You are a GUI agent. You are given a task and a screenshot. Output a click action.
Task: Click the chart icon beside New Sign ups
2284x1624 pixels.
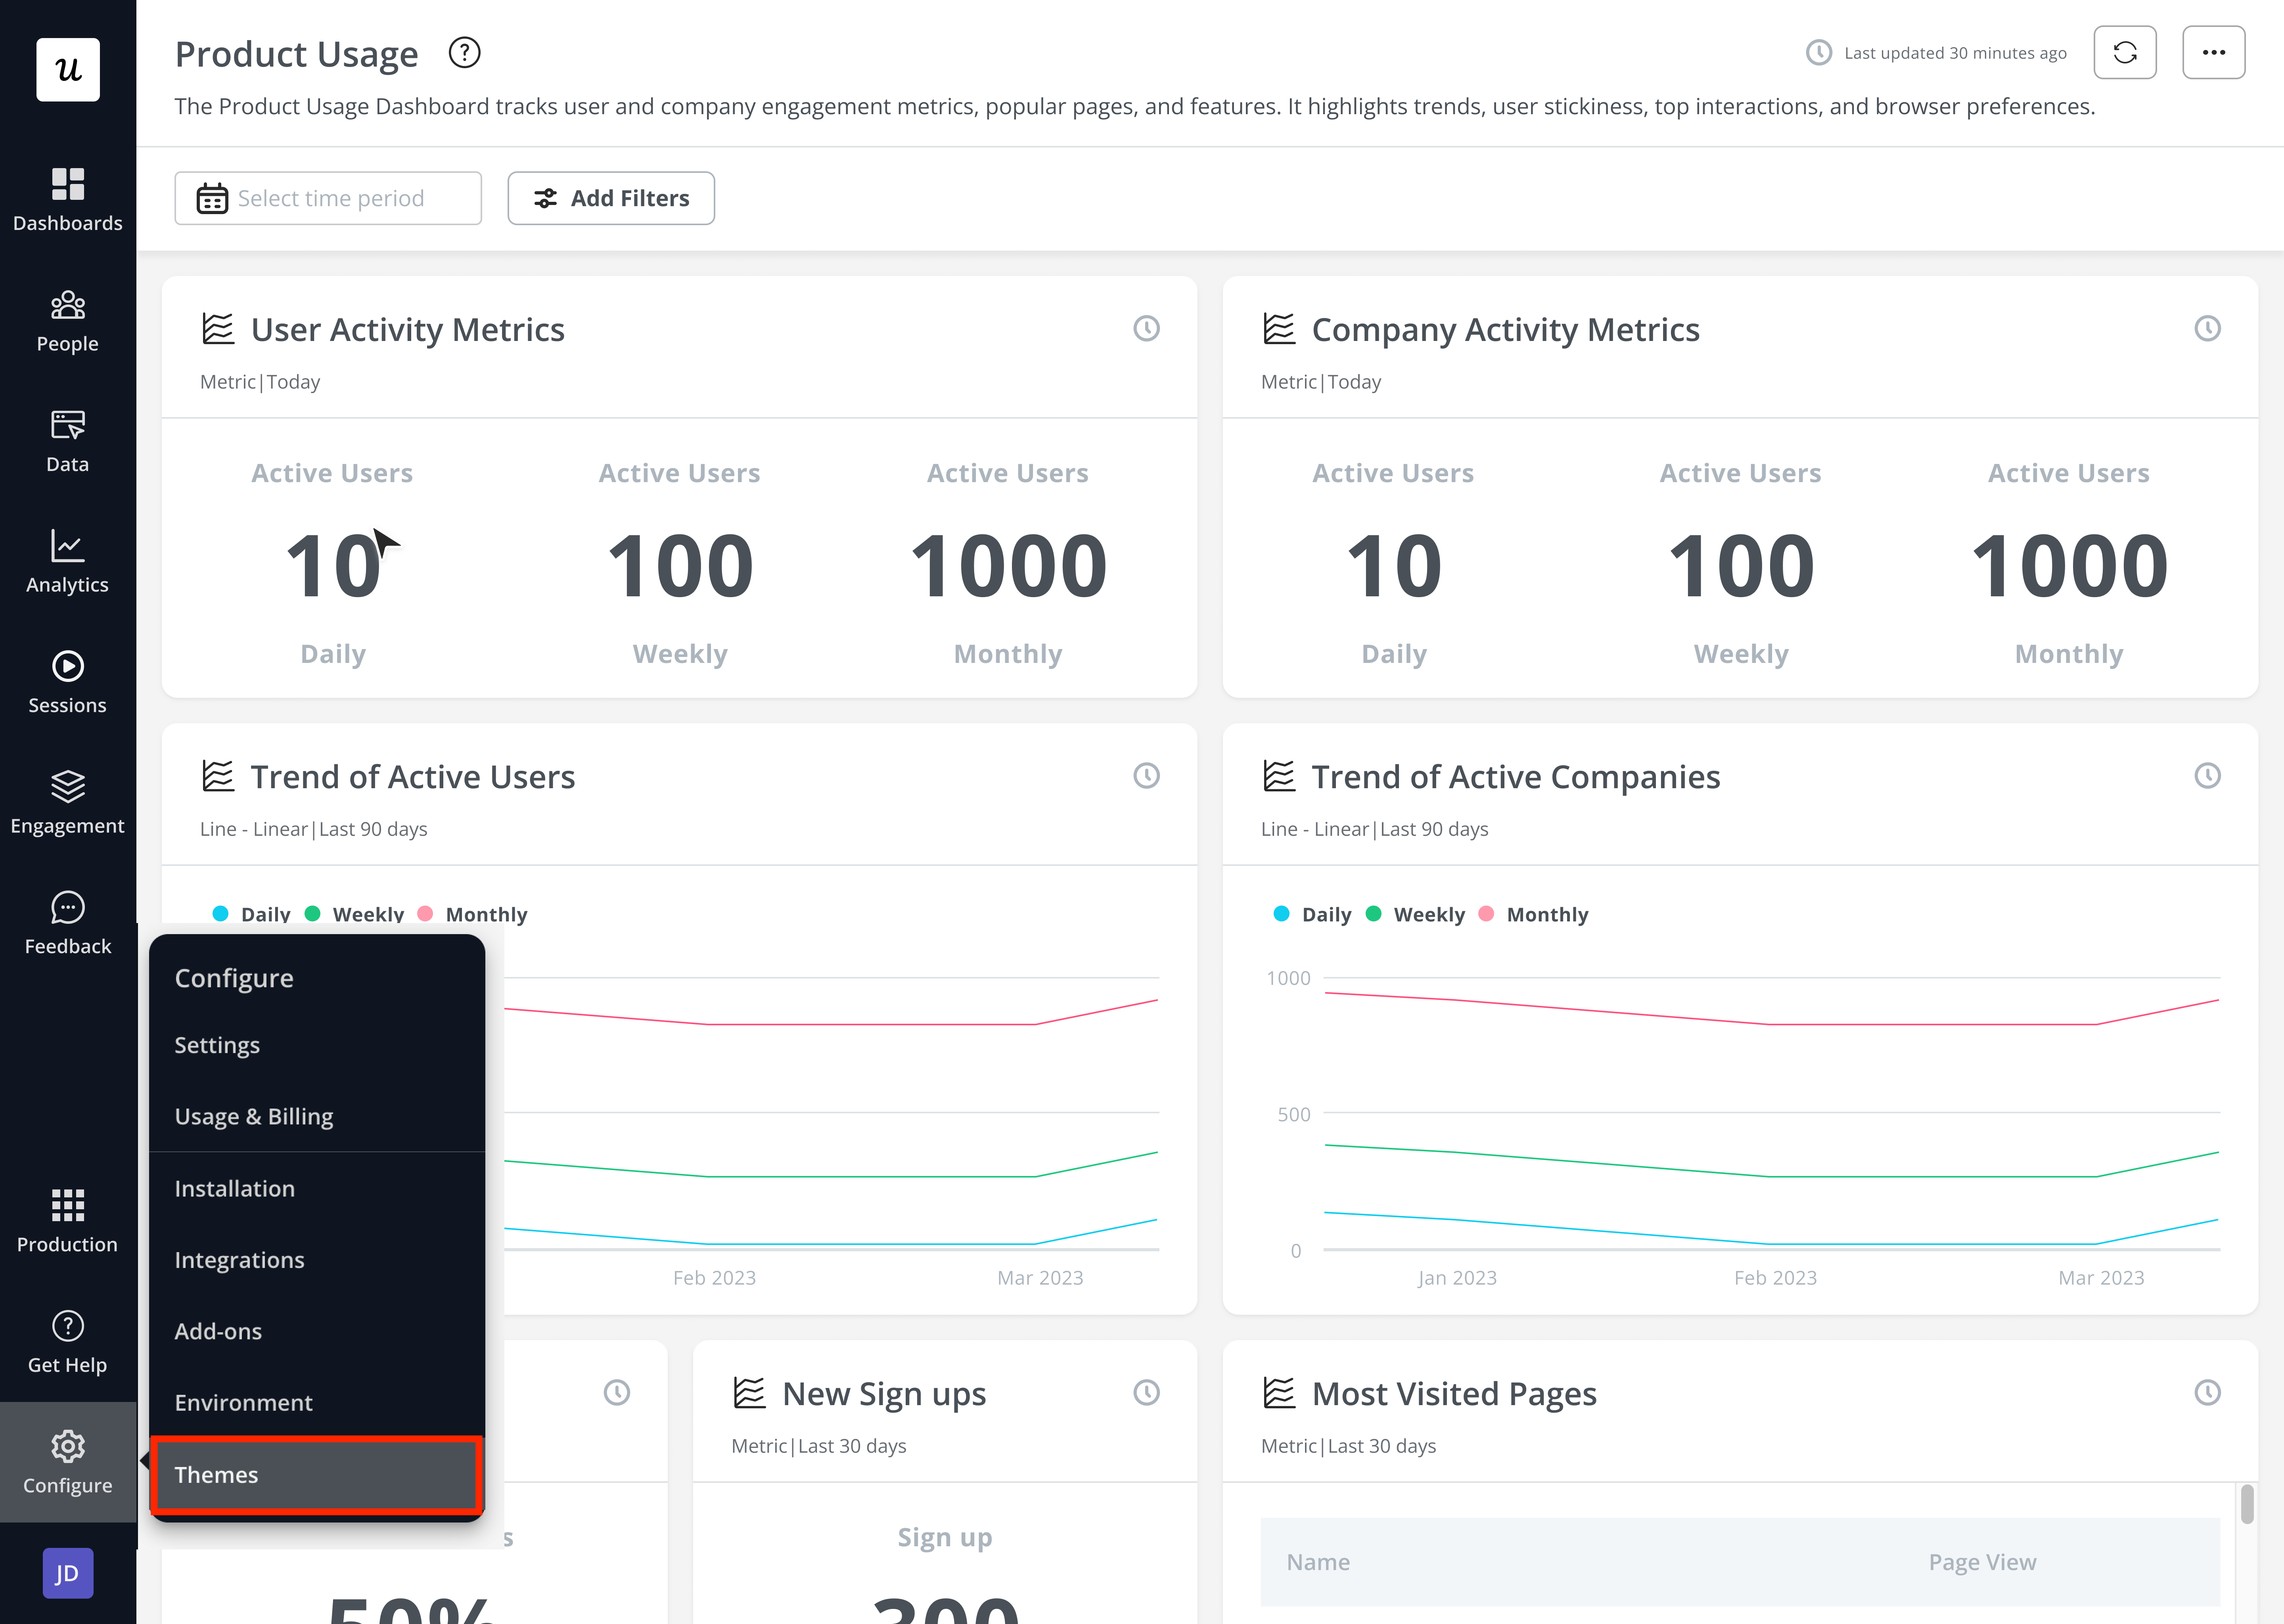749,1393
